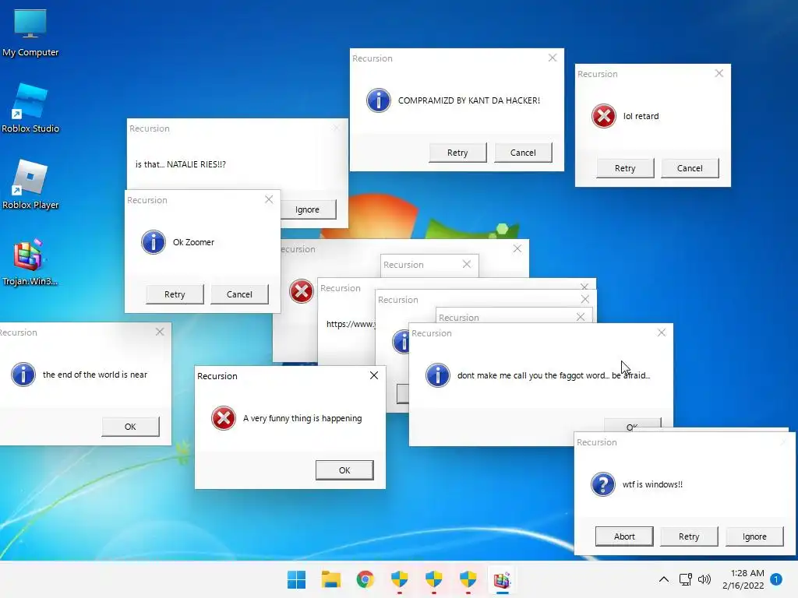798x598 pixels.
Task: Open the network status tray icon
Action: click(686, 579)
